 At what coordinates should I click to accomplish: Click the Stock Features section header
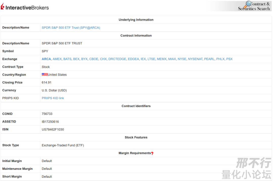[x=136, y=137]
